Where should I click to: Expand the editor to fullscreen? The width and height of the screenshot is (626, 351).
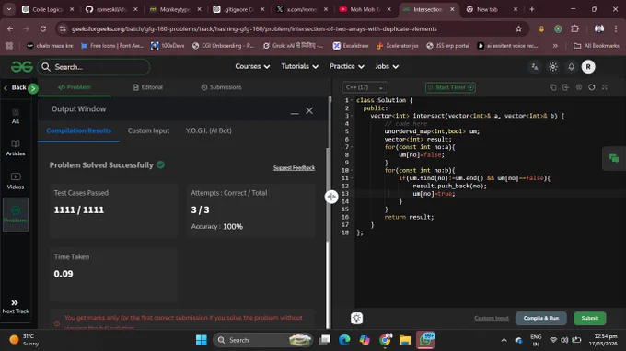(x=605, y=87)
